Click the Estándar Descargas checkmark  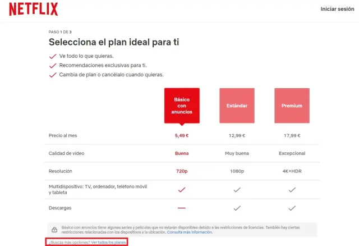pyautogui.click(x=237, y=208)
